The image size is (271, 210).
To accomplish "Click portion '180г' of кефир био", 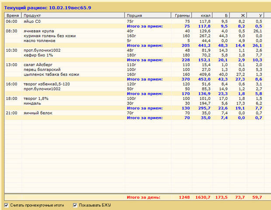I will point(132,55).
